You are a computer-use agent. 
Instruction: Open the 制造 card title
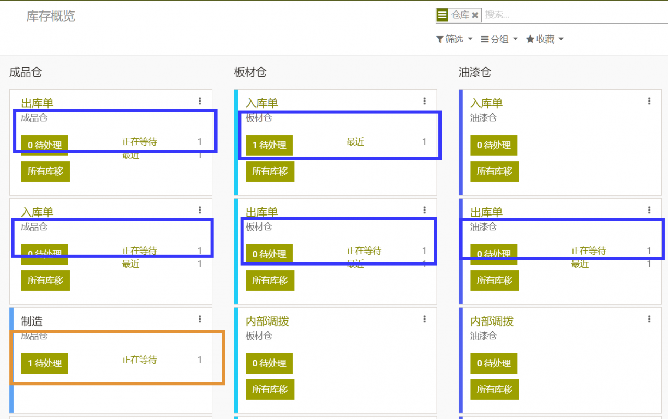tap(32, 321)
